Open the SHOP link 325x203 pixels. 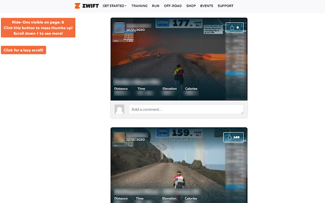pos(191,6)
